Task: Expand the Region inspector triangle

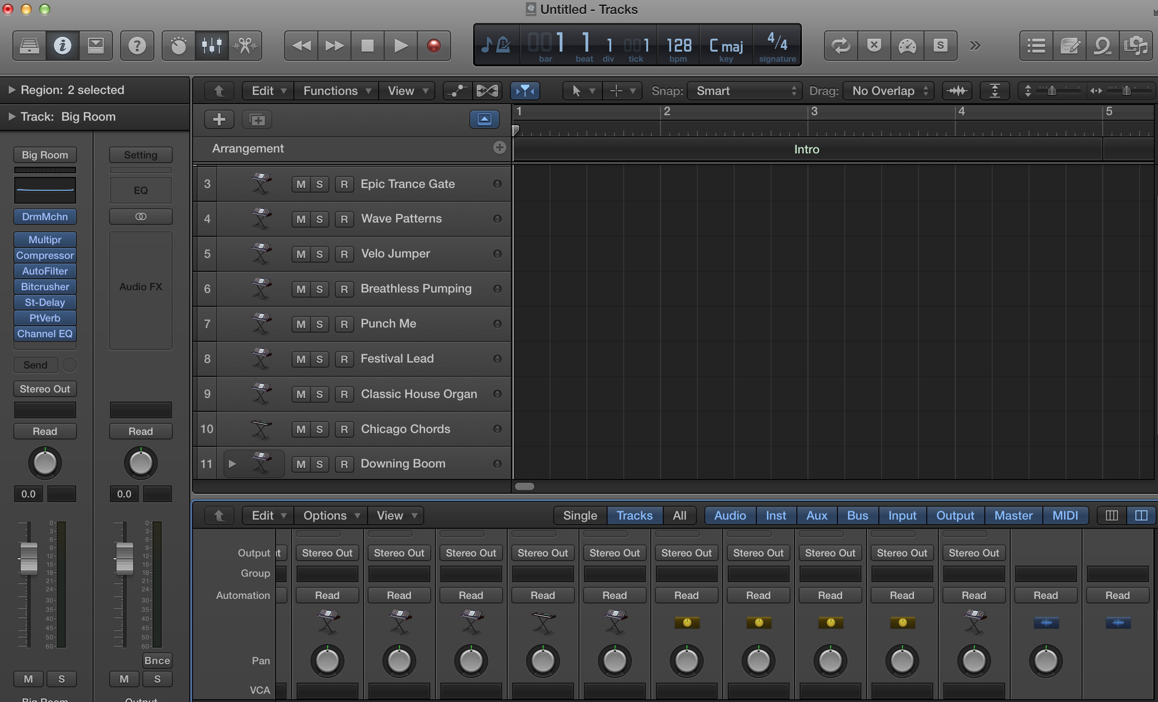Action: 12,90
